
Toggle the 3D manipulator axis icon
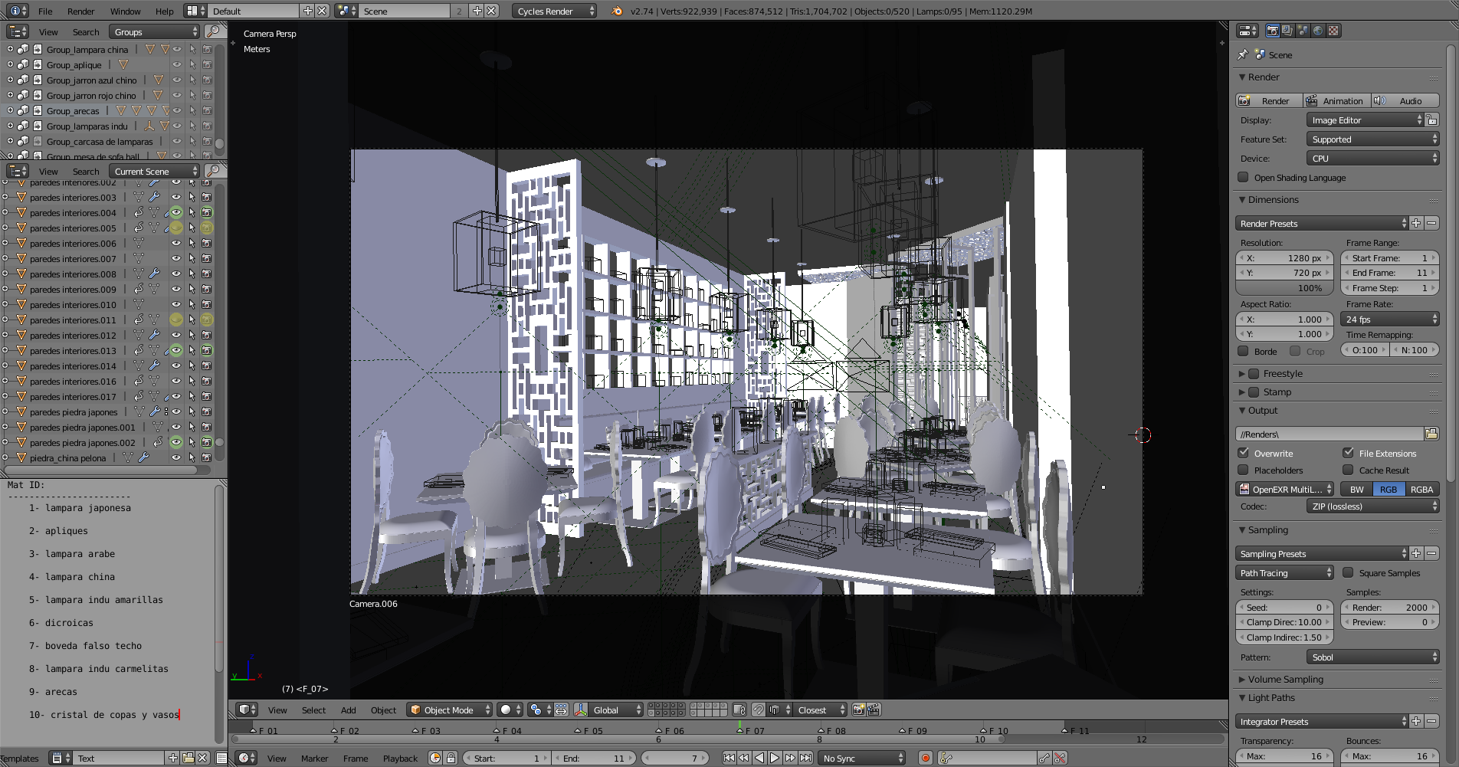[580, 710]
